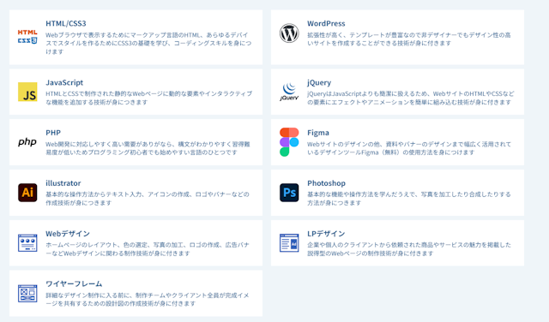Click the JavaScript description text
549x322 pixels.
click(148, 98)
